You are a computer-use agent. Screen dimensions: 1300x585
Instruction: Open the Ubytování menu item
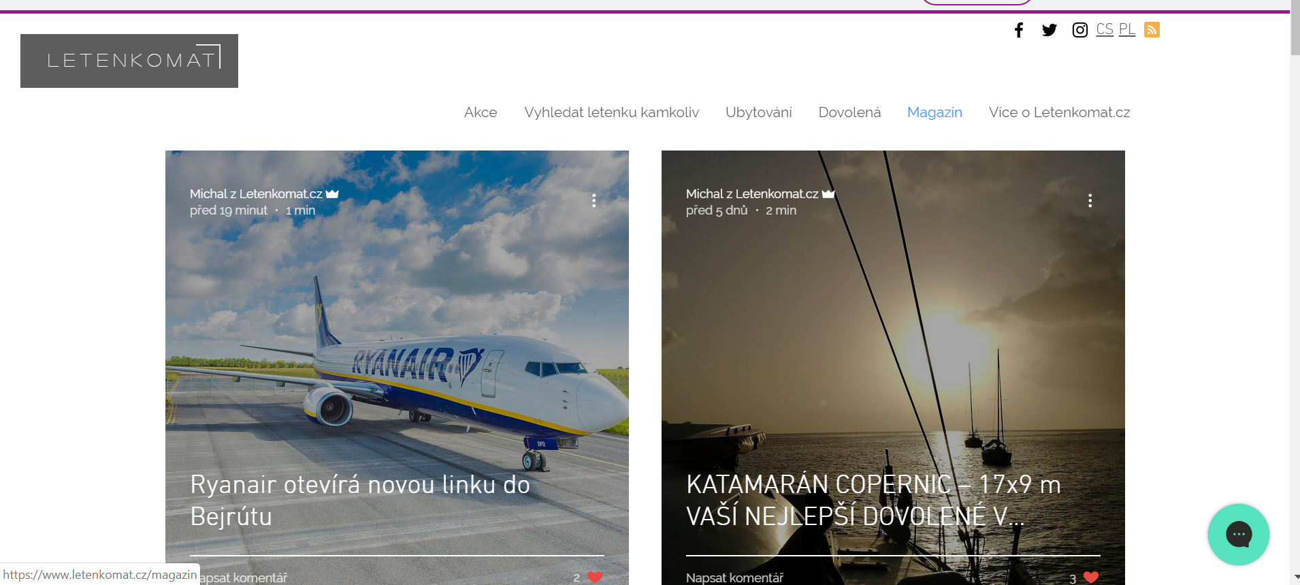(759, 112)
